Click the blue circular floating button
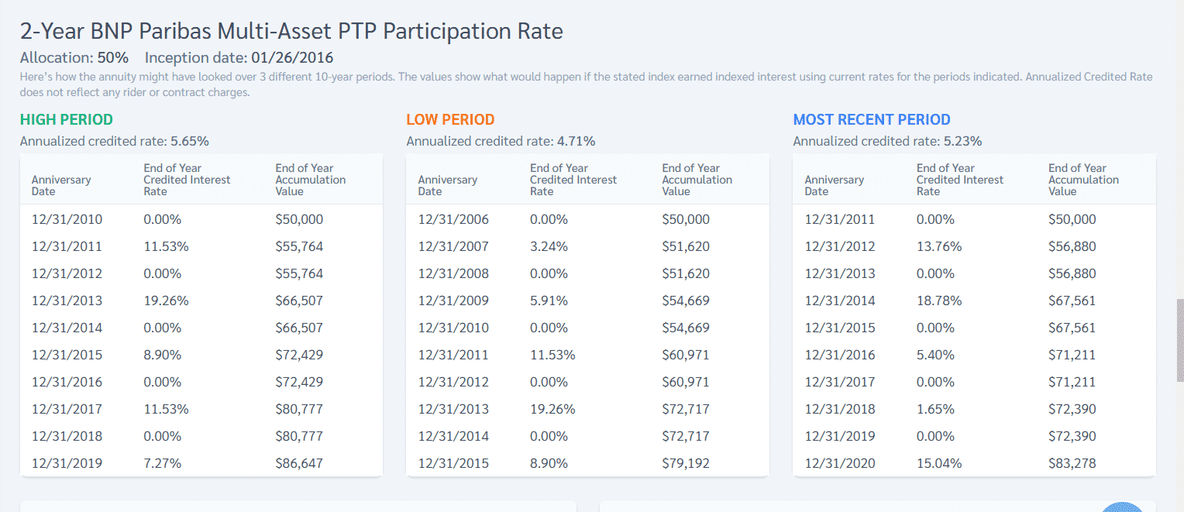 [1123, 507]
